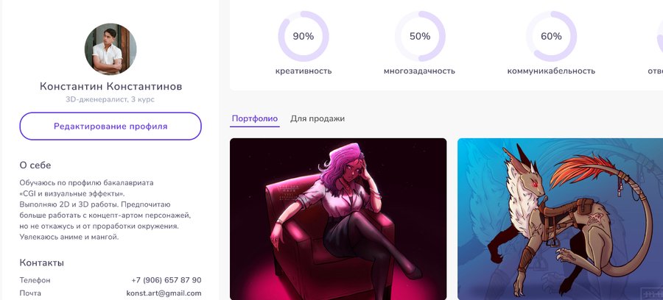This screenshot has width=663, height=300.
Task: Click the 50% многозадачность ring
Action: [x=420, y=36]
